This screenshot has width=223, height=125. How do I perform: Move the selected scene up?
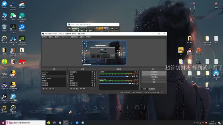pos(50,89)
